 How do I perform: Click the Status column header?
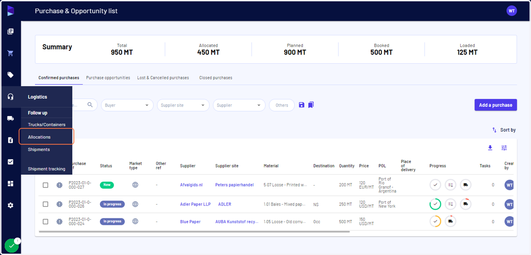[106, 166]
